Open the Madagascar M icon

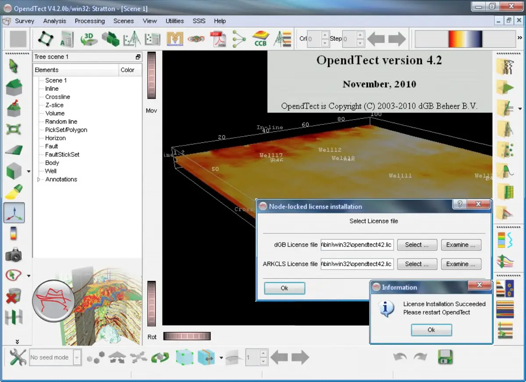pos(175,39)
